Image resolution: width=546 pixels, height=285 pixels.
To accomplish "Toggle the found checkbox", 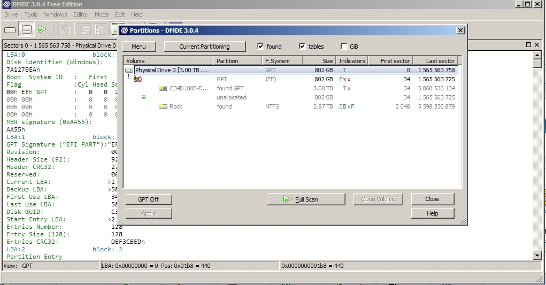I will click(x=260, y=47).
